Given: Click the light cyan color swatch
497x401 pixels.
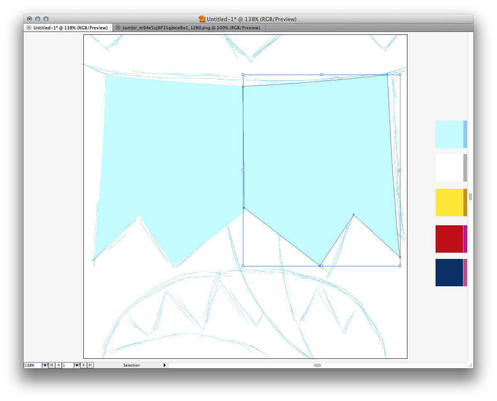Looking at the screenshot, I should (449, 134).
